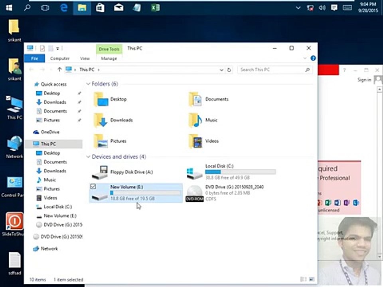The image size is (383, 287).
Task: Open the Manage ribbon tab
Action: 109,58
